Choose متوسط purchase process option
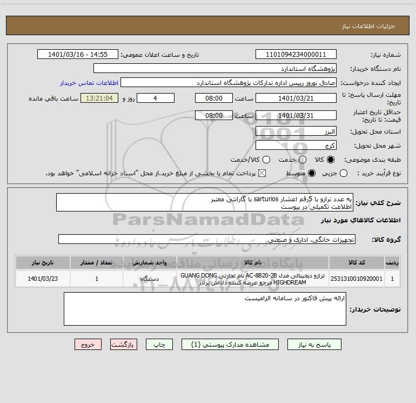This screenshot has height=403, width=416. 312,173
